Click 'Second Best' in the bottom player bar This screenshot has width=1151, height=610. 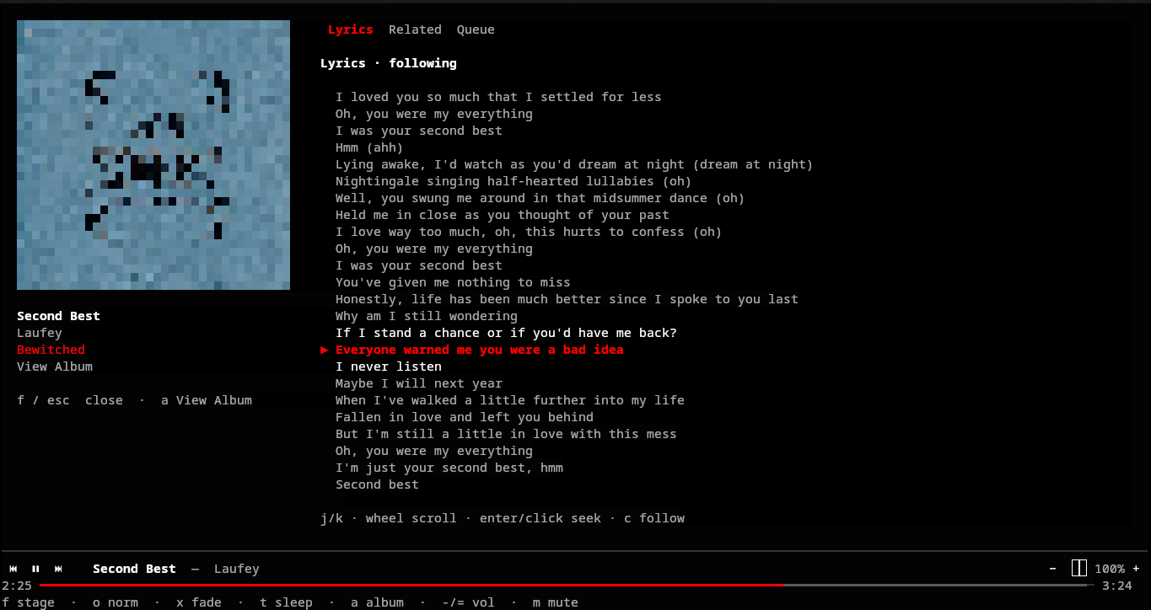click(x=134, y=569)
